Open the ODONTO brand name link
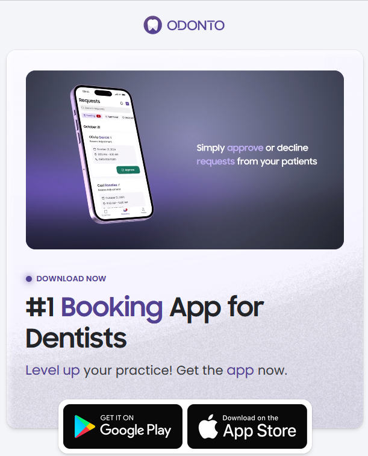 (196, 25)
